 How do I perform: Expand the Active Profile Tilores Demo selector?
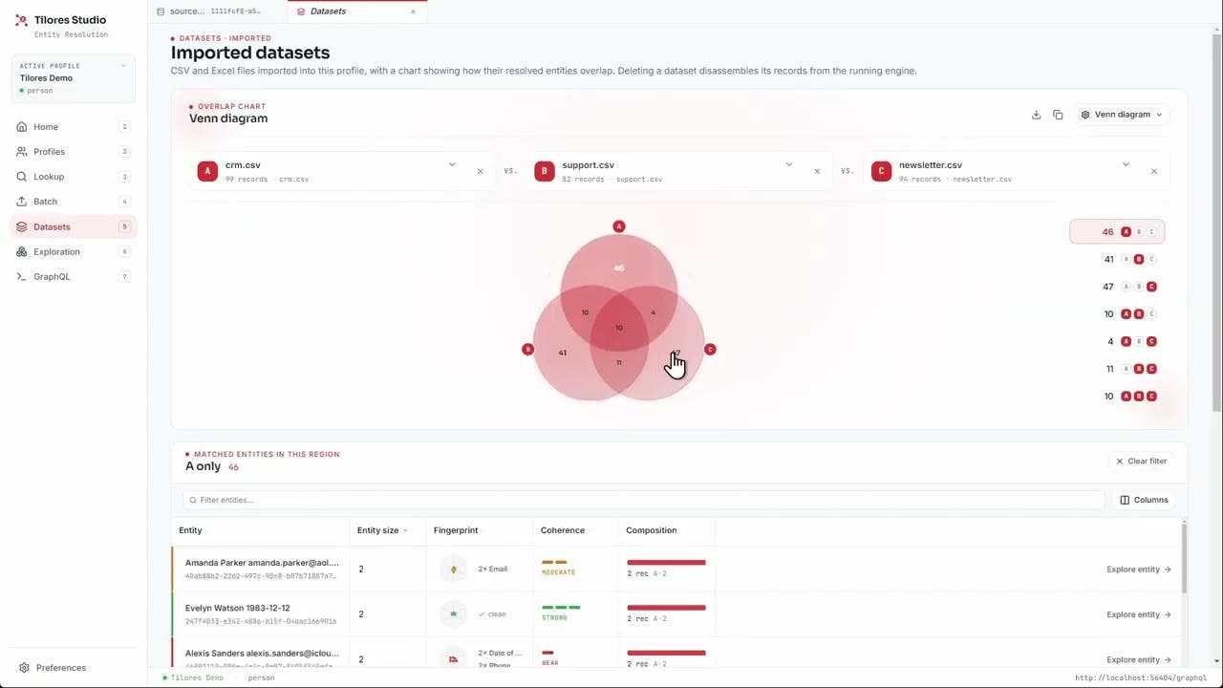(x=74, y=78)
